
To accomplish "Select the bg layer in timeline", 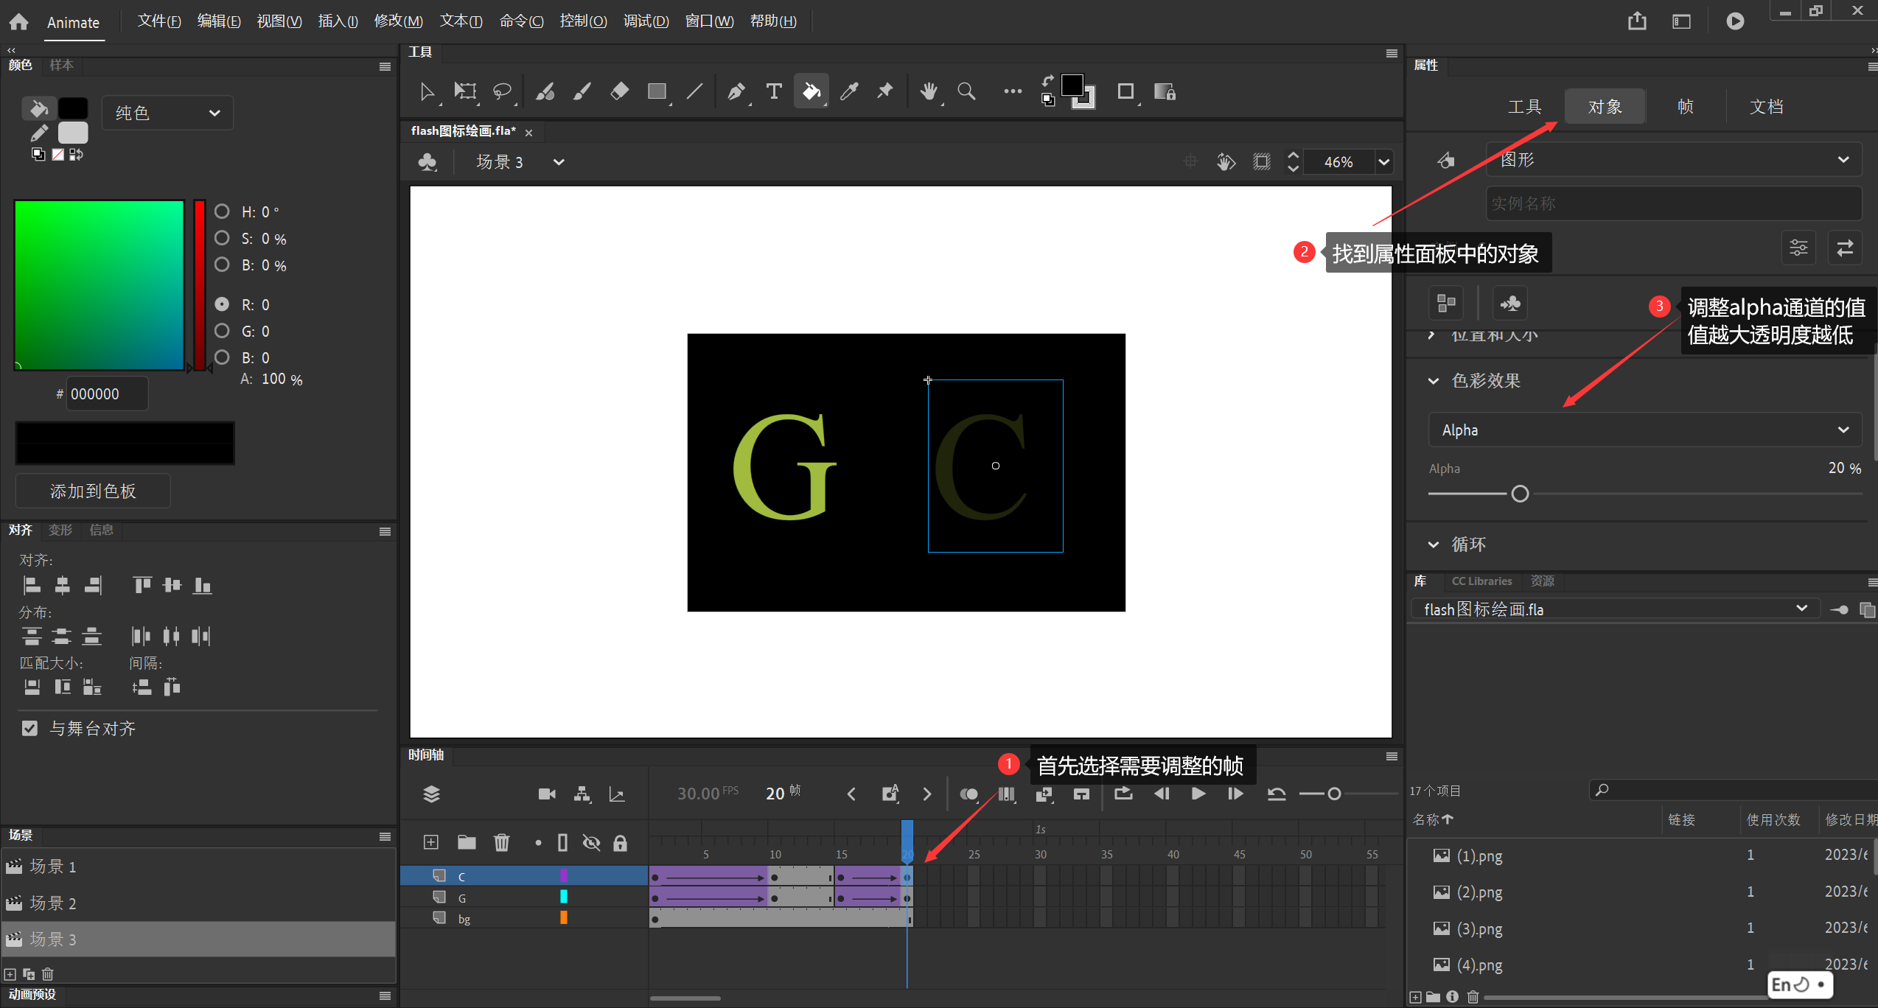I will pyautogui.click(x=524, y=918).
